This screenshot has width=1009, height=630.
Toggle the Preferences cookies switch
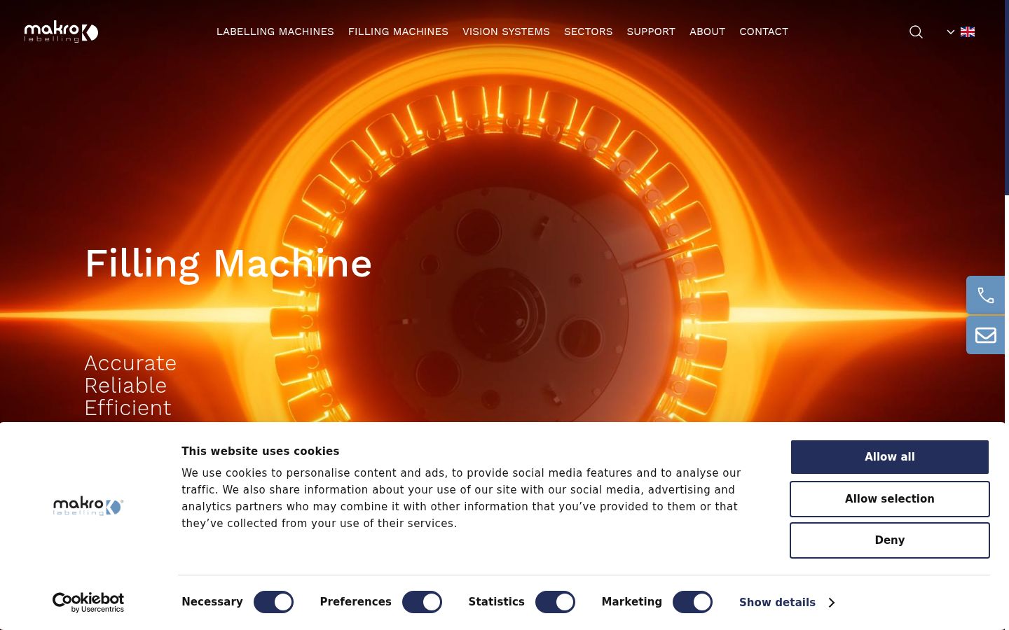click(x=422, y=602)
